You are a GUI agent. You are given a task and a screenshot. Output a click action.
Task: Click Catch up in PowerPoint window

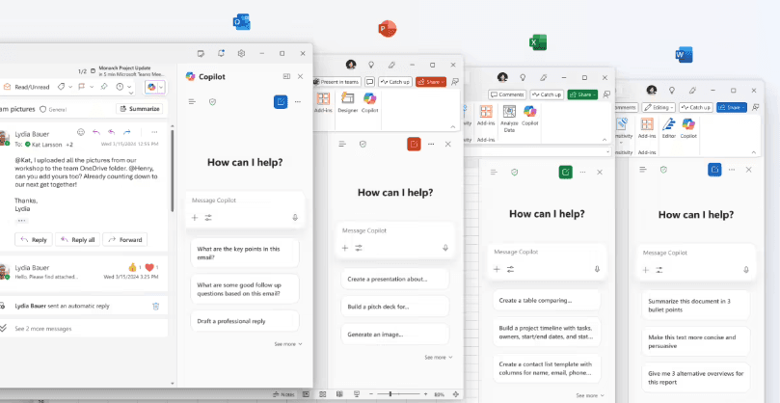395,82
